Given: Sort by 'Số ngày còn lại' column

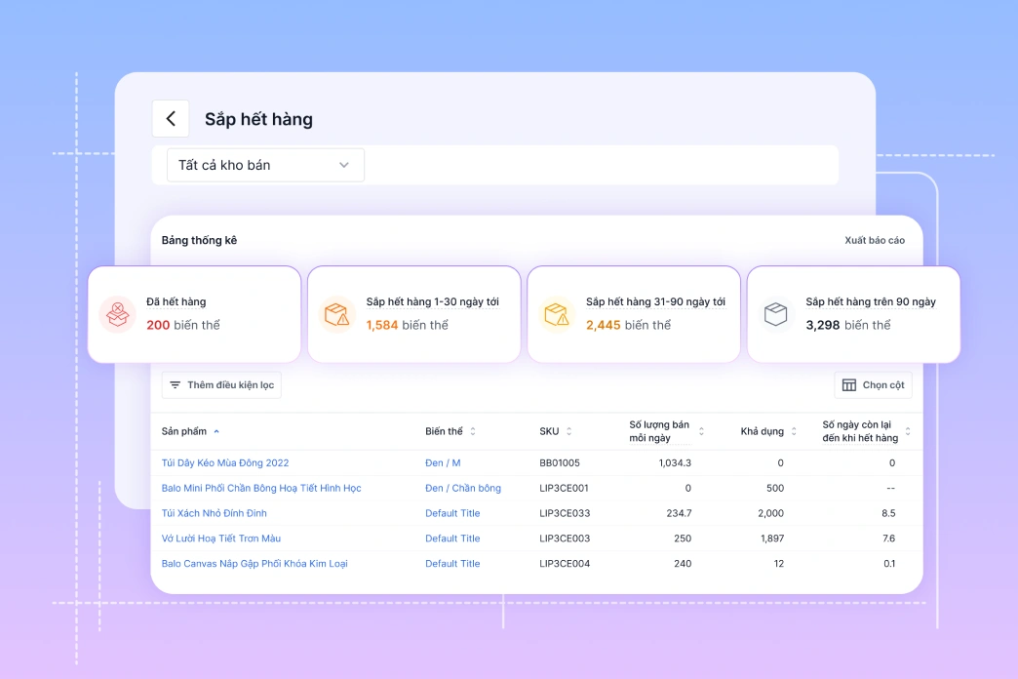Looking at the screenshot, I should (x=908, y=431).
